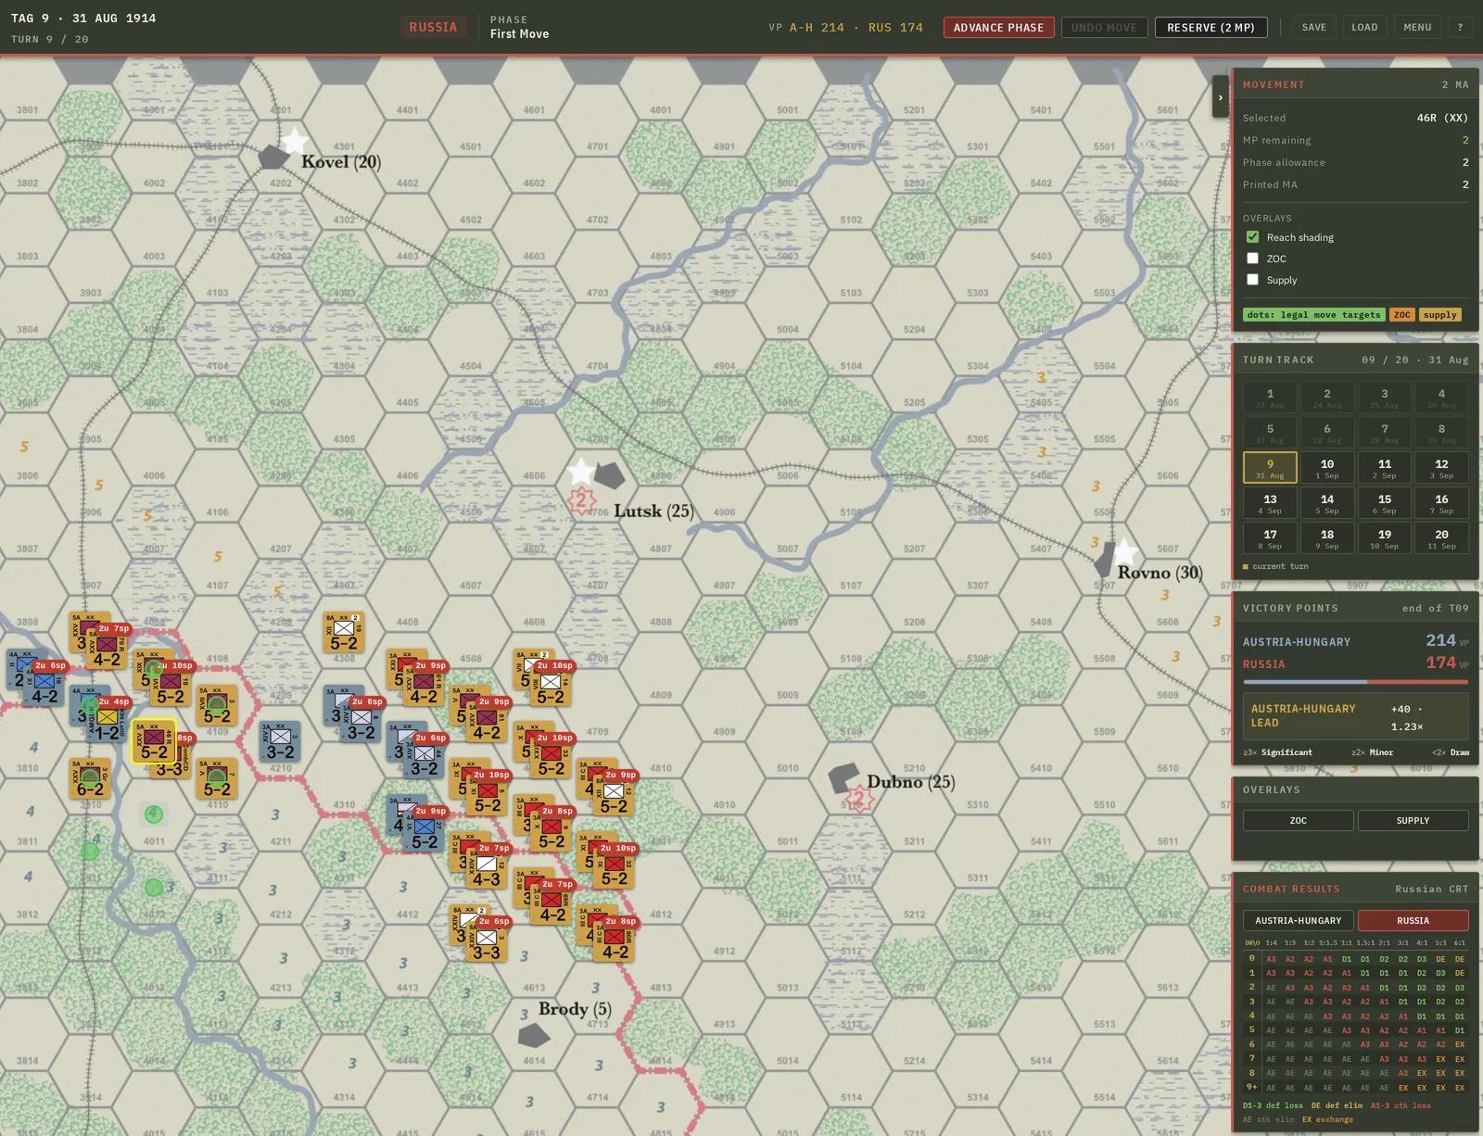Click the Lutsk red VP marker
Image resolution: width=1483 pixels, height=1136 pixels.
click(x=581, y=502)
